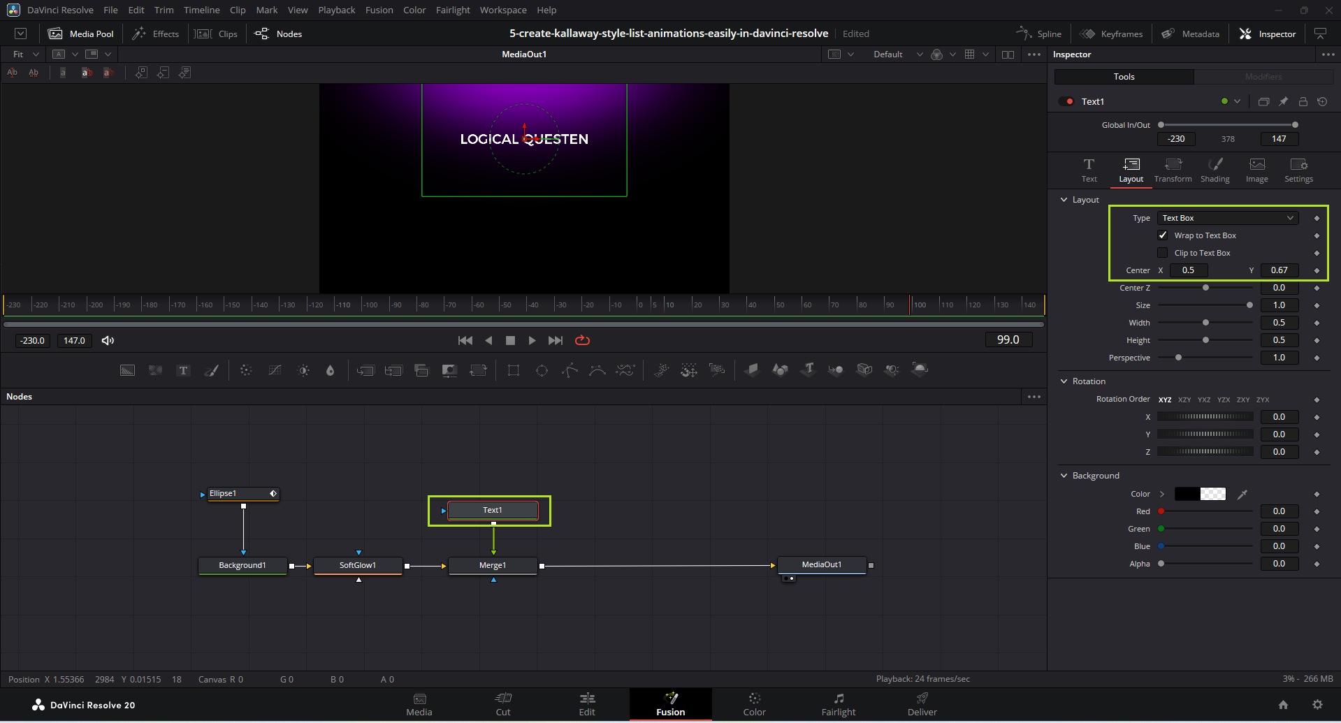This screenshot has width=1341, height=723.
Task: Click the Text tool icon in the Fusion toolbar
Action: coord(183,370)
